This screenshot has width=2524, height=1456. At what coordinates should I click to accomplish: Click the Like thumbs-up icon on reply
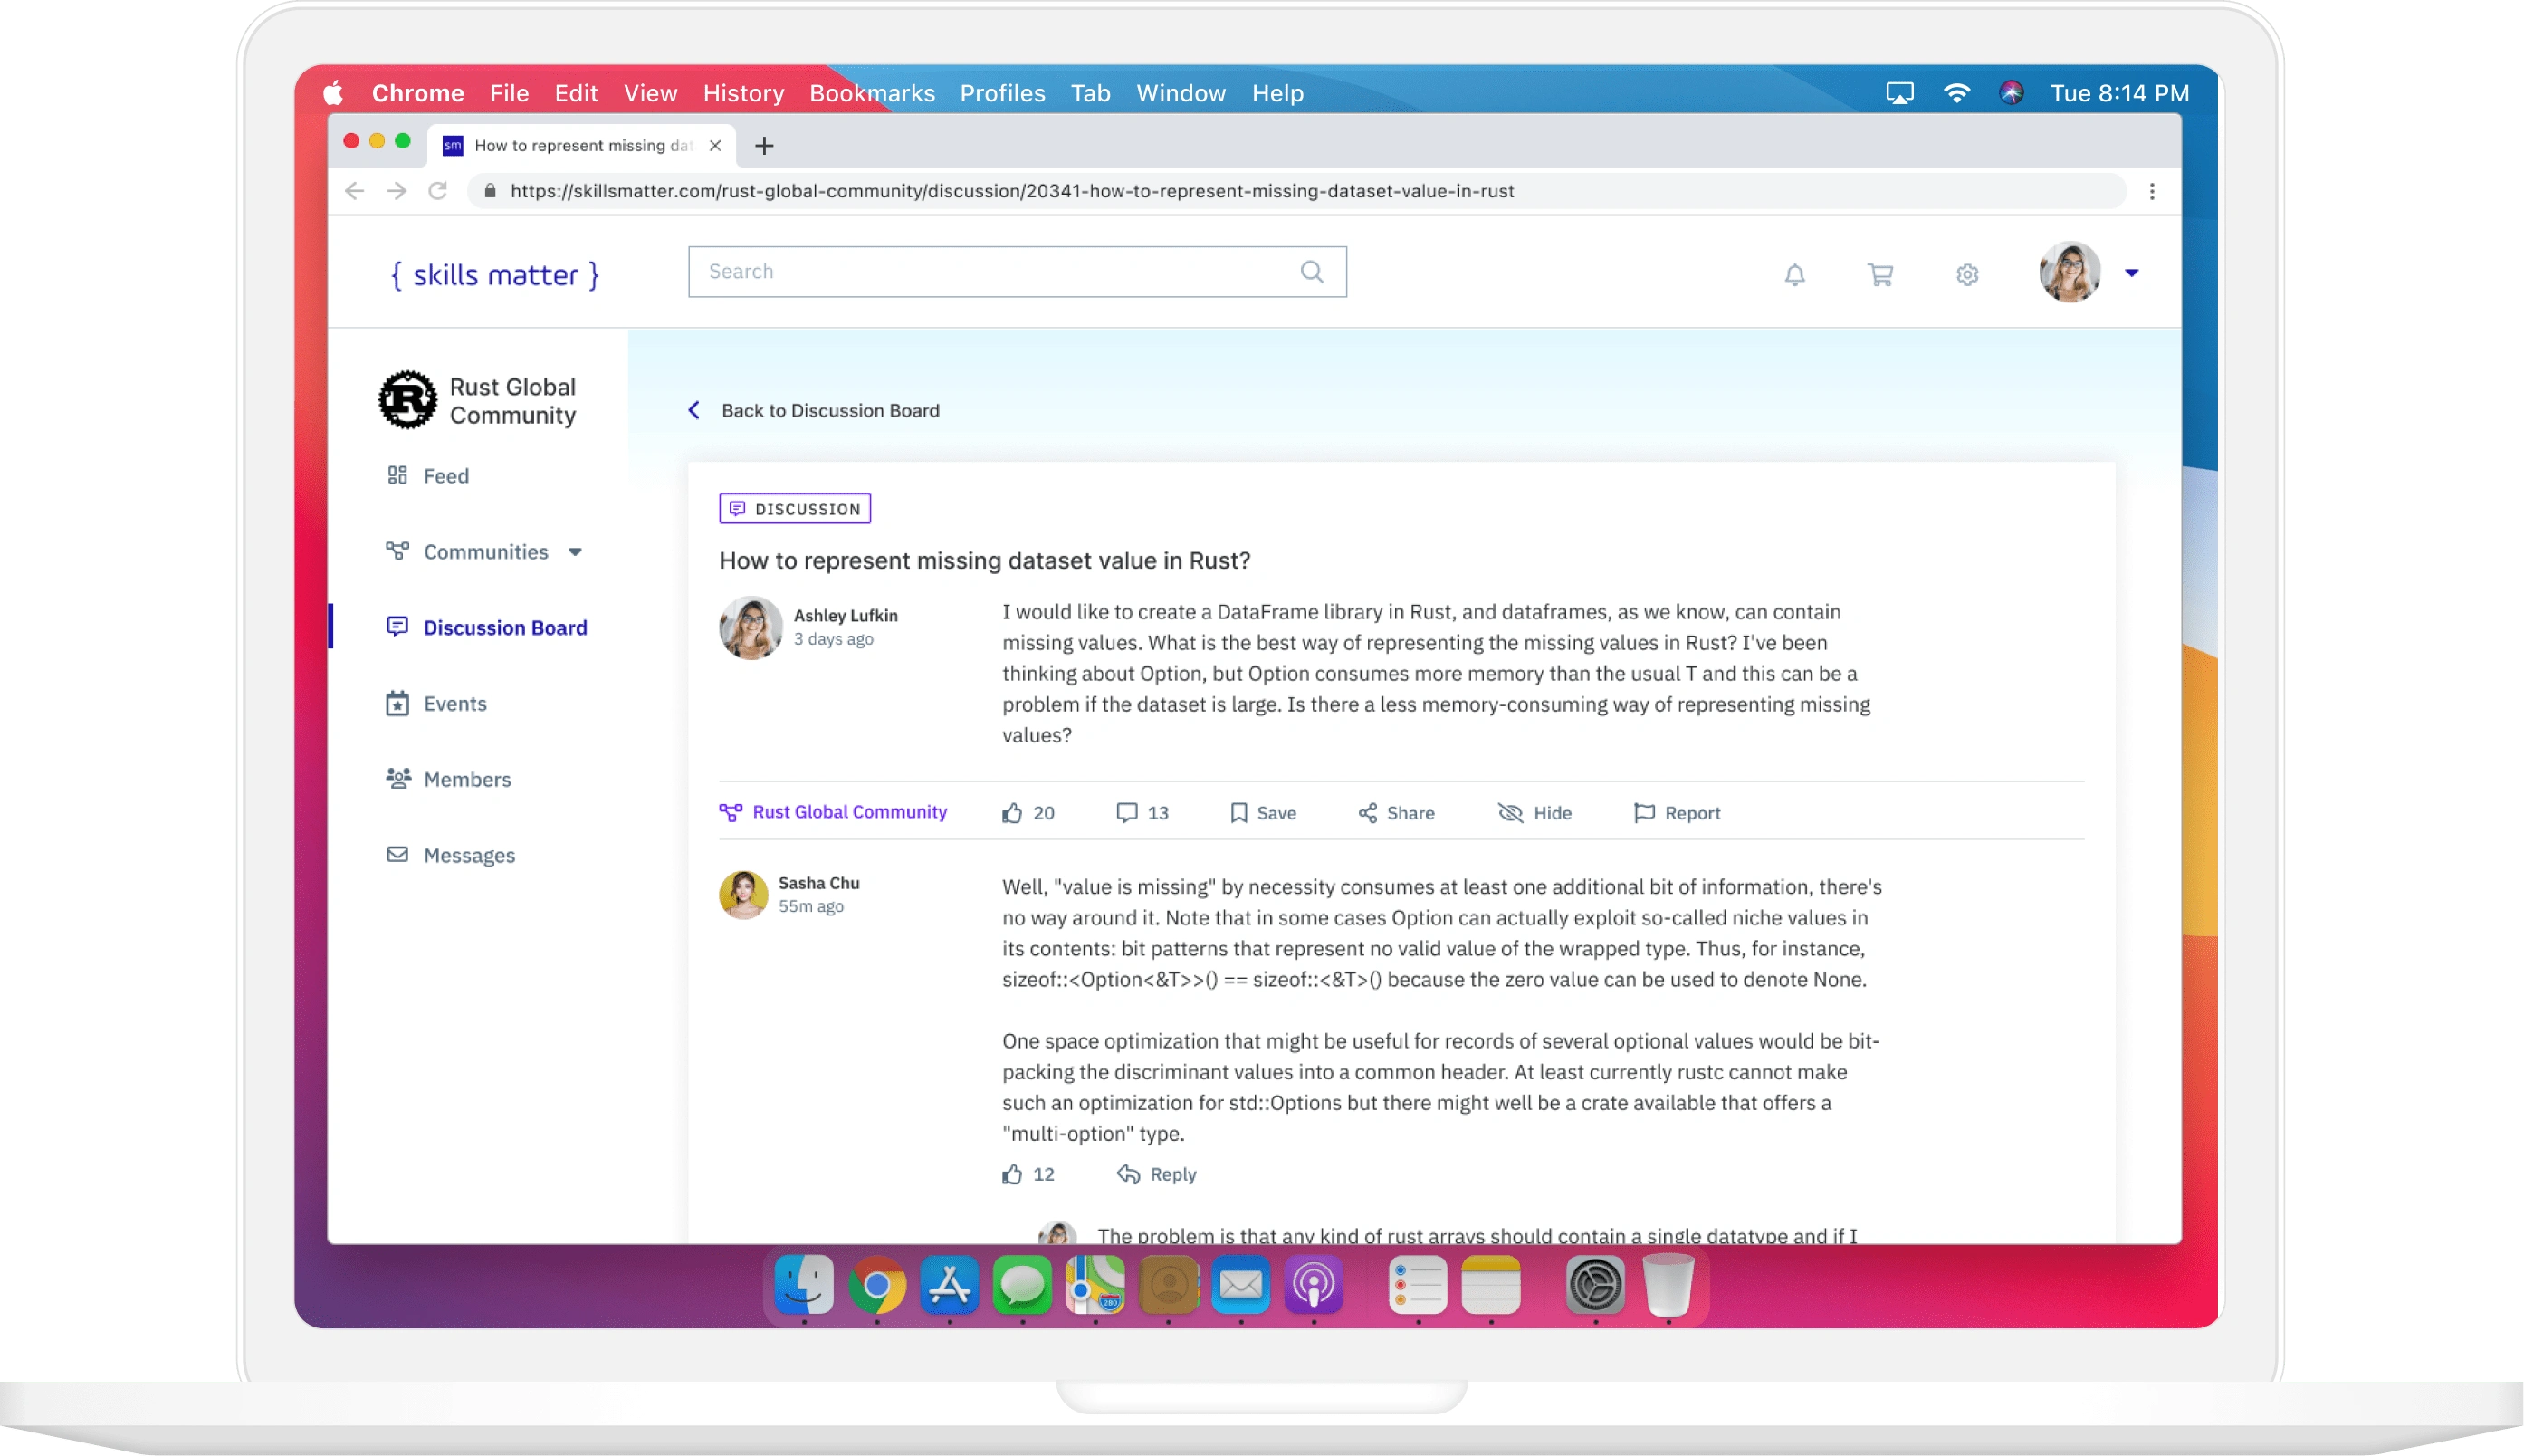1010,1173
